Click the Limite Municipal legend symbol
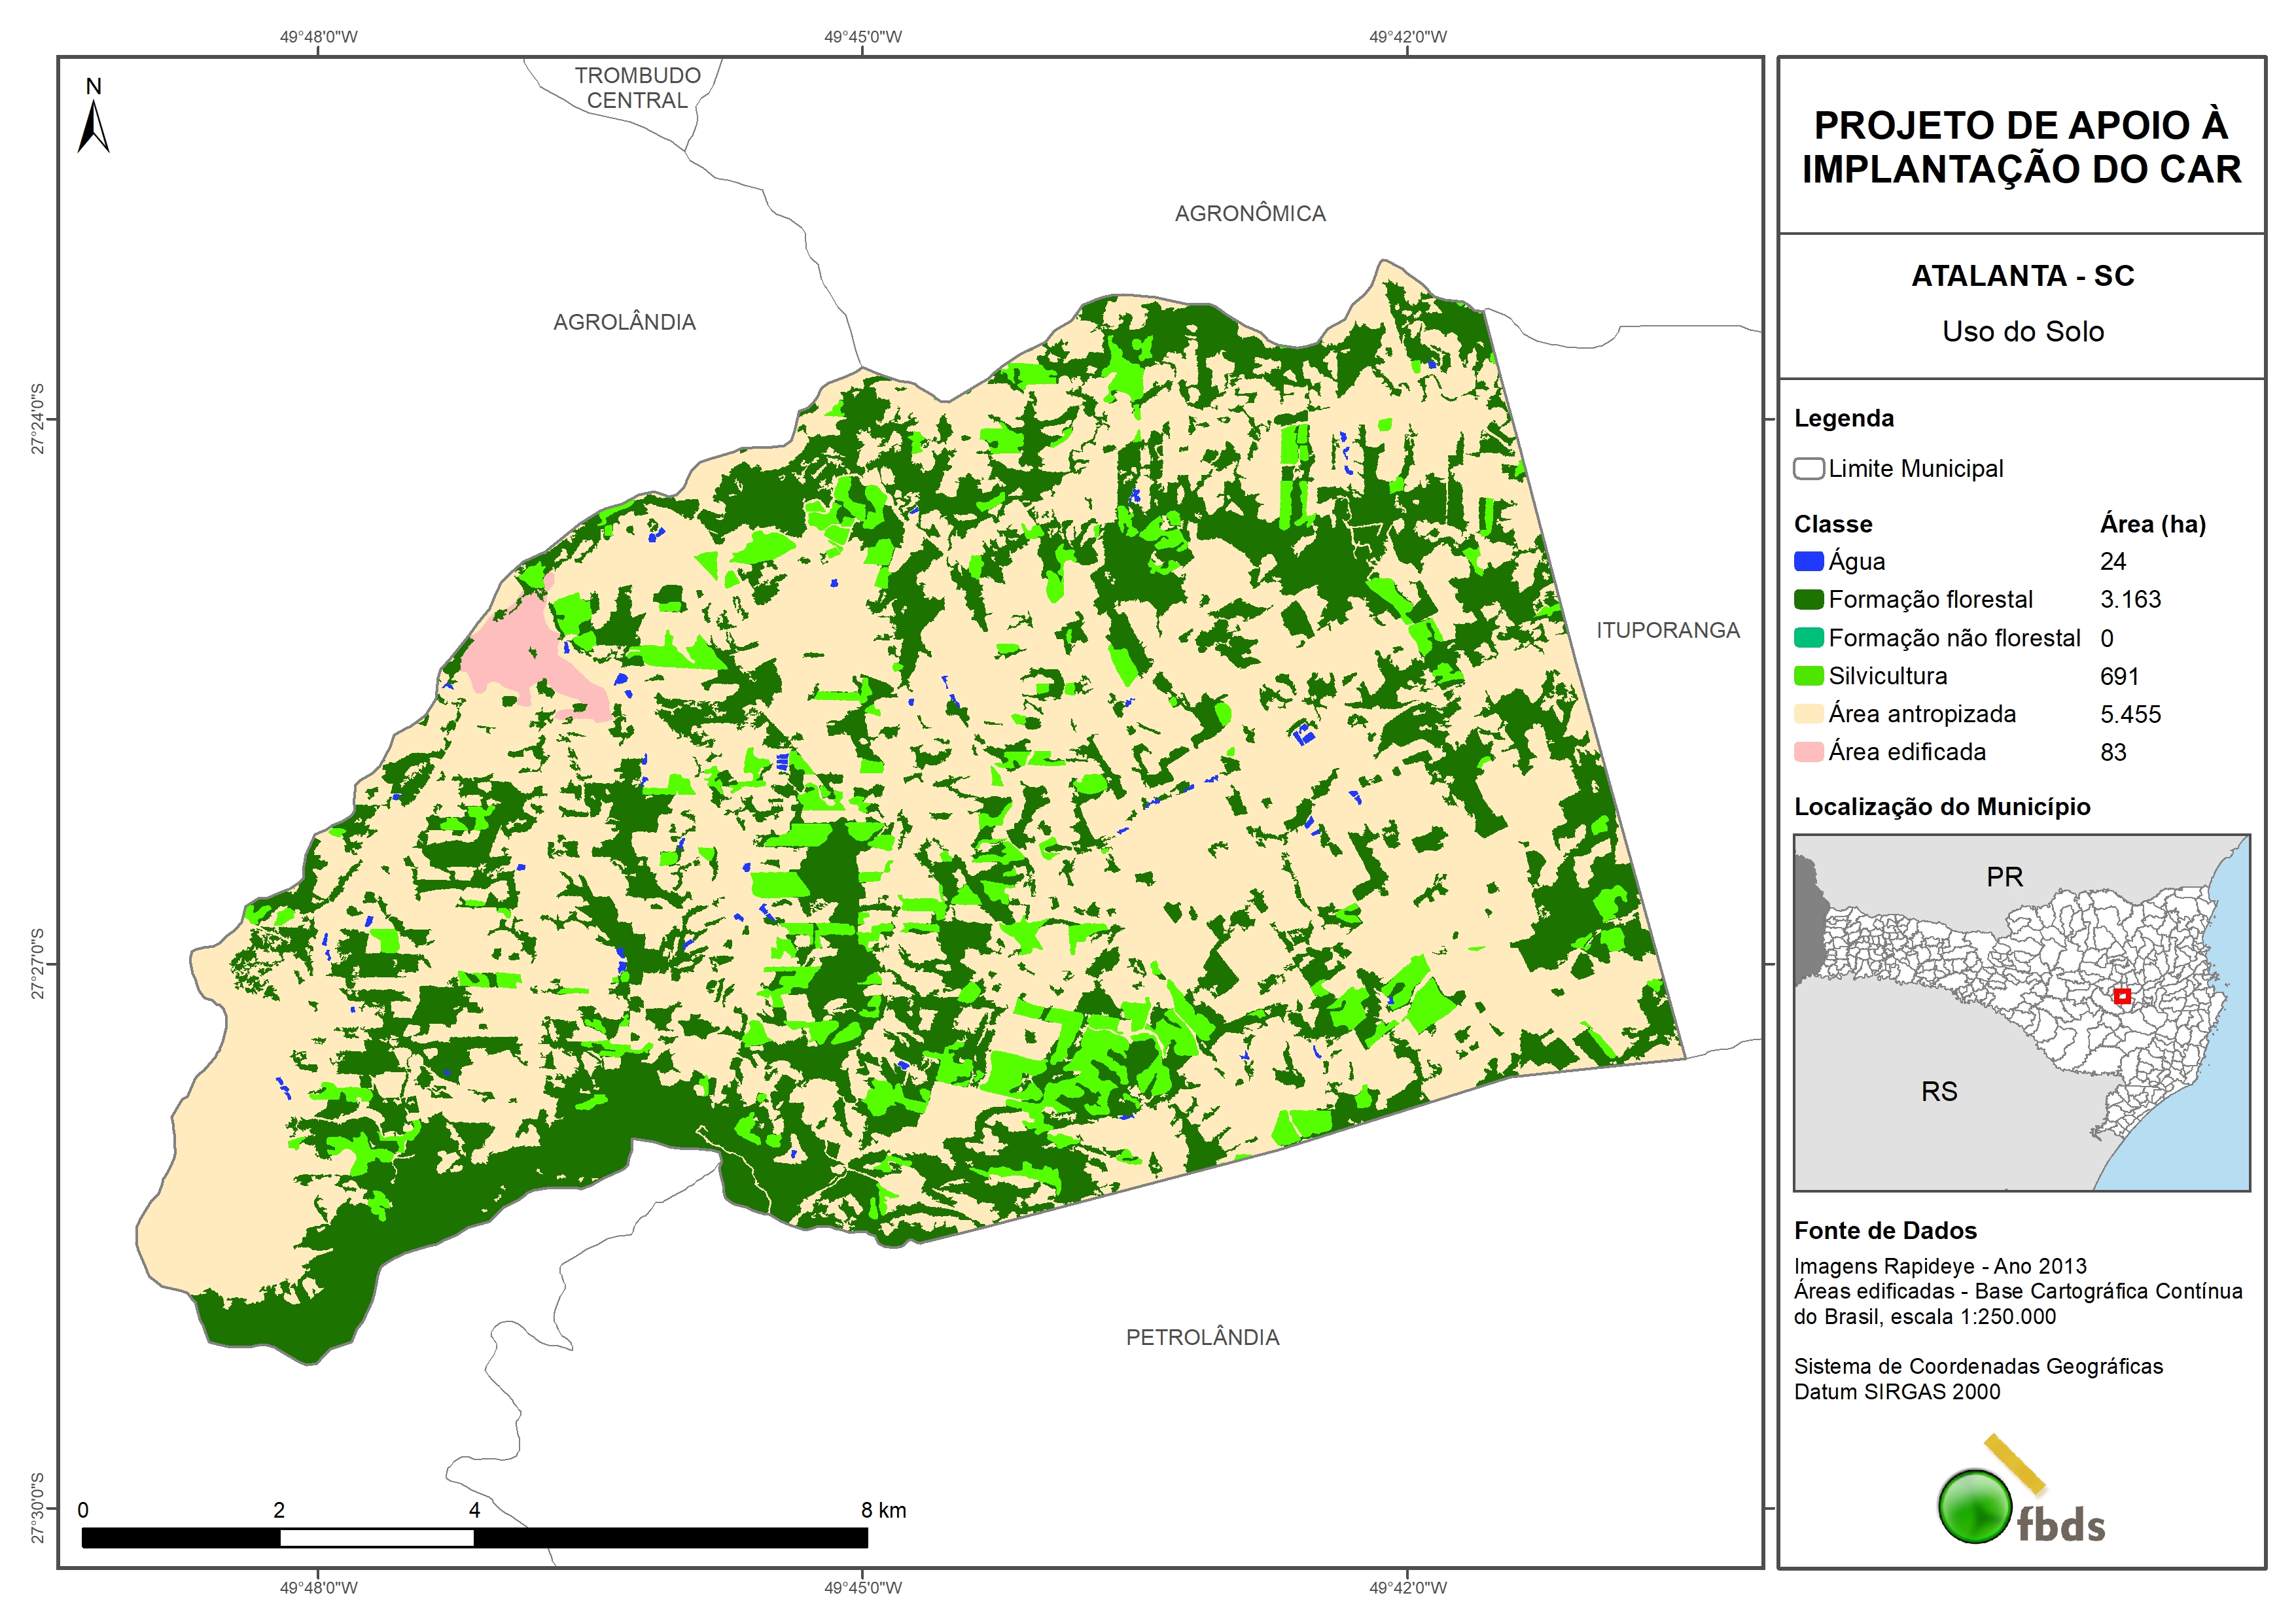This screenshot has width=2296, height=1623. coord(1808,469)
